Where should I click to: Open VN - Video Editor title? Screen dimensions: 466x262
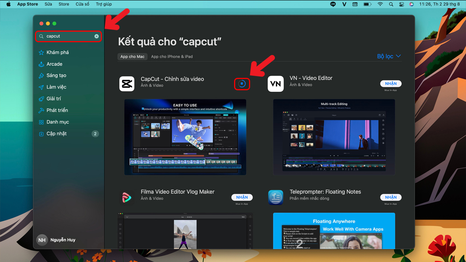[311, 78]
